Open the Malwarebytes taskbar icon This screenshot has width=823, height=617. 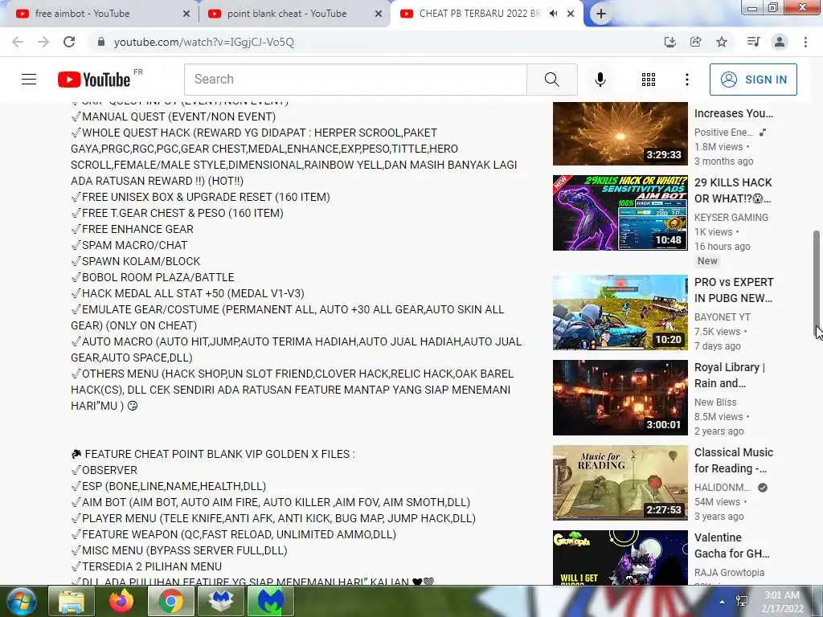[x=270, y=601]
